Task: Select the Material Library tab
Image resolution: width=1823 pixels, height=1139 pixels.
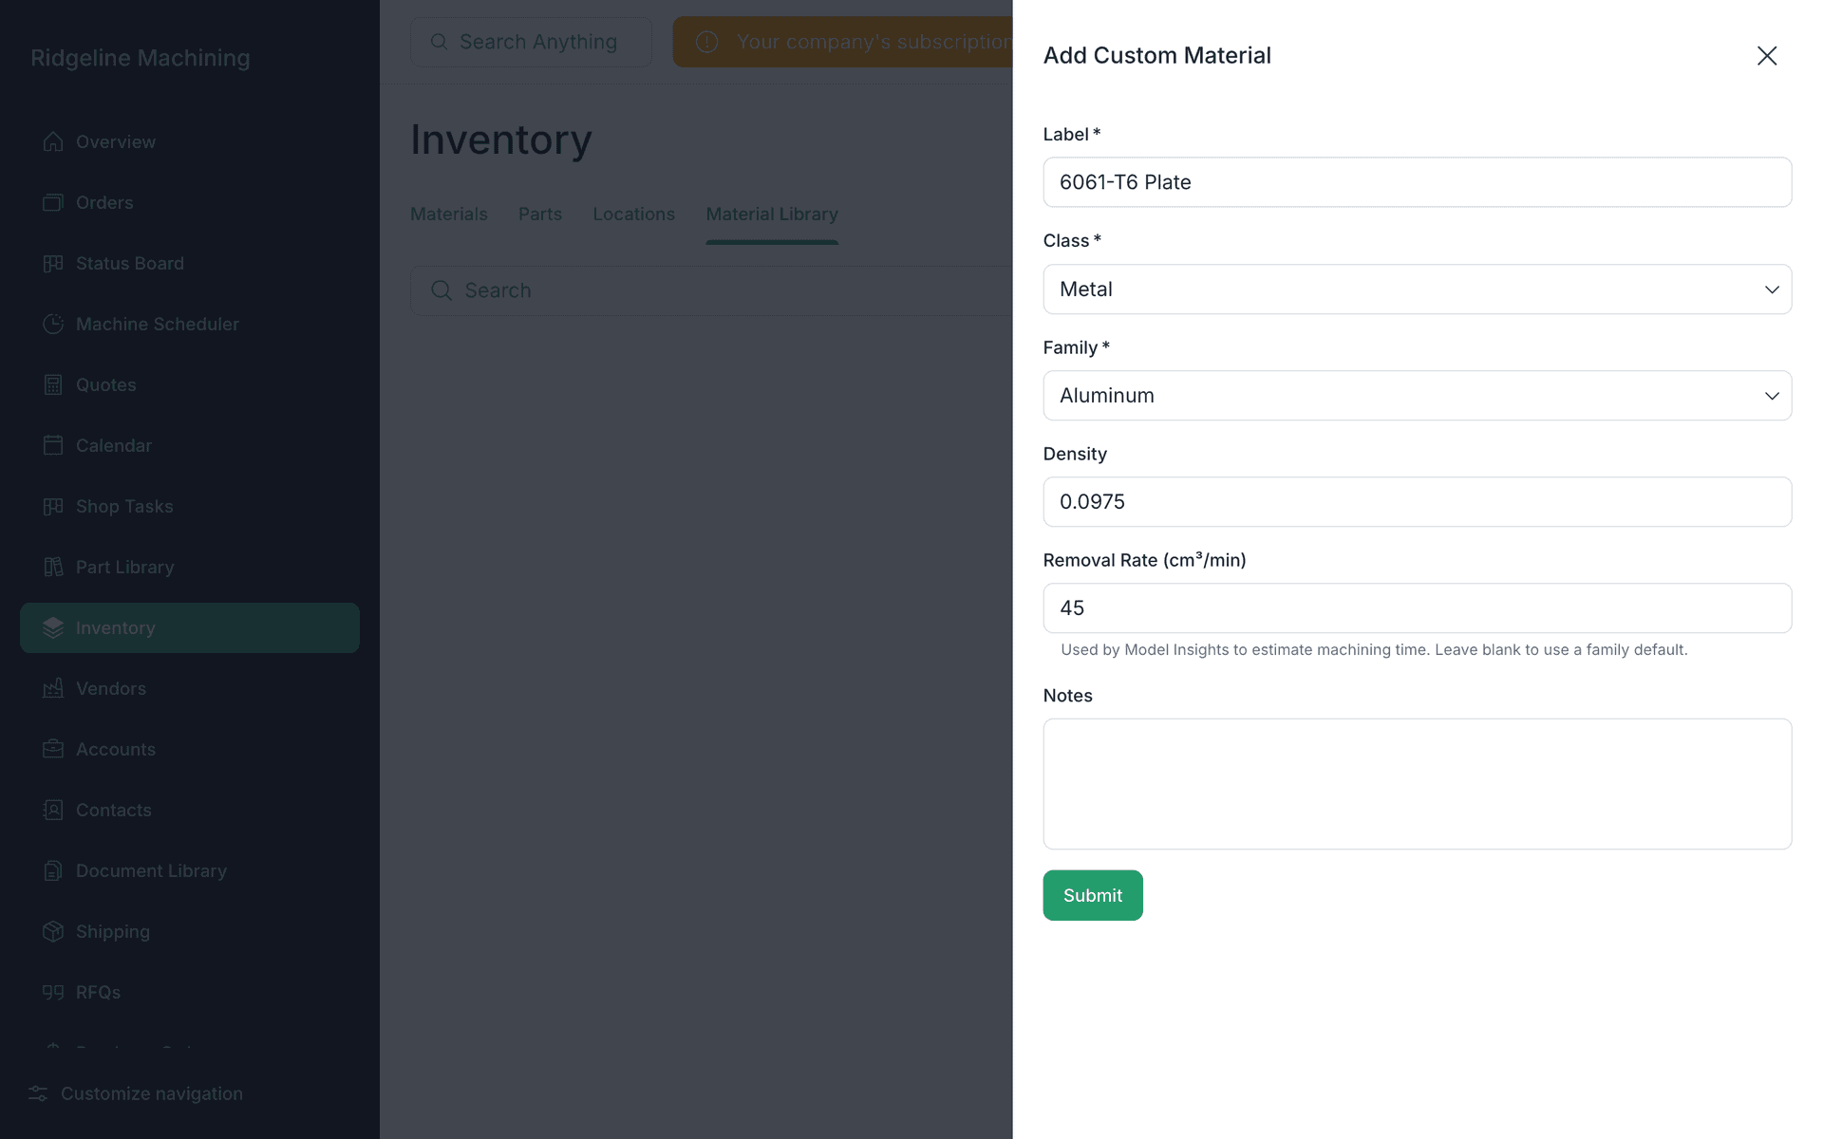Action: tap(772, 215)
